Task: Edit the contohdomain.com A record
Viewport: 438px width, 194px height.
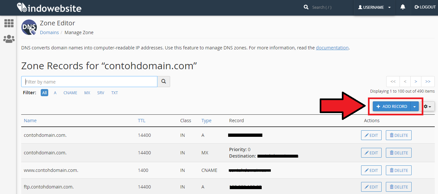Action: point(371,135)
